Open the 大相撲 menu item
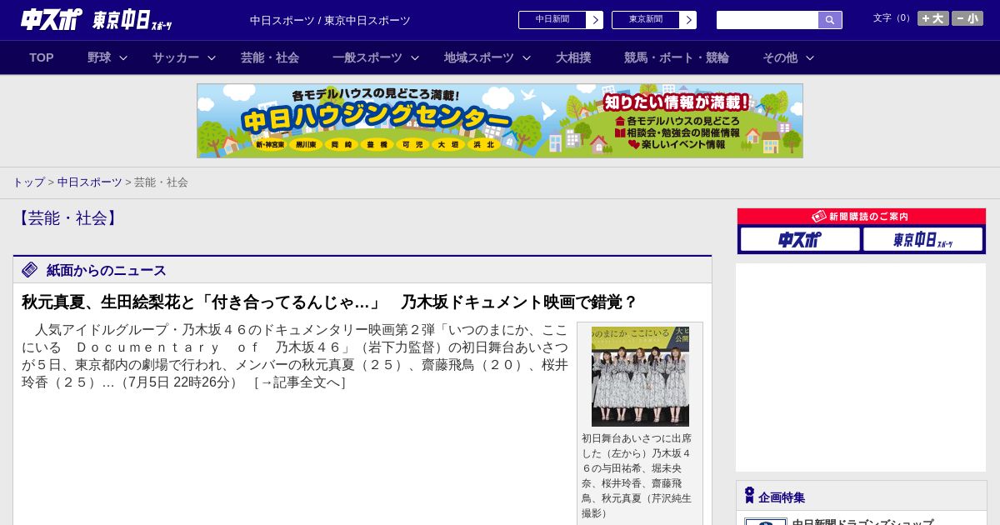 [573, 57]
